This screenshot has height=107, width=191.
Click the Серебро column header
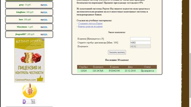pos(84,67)
